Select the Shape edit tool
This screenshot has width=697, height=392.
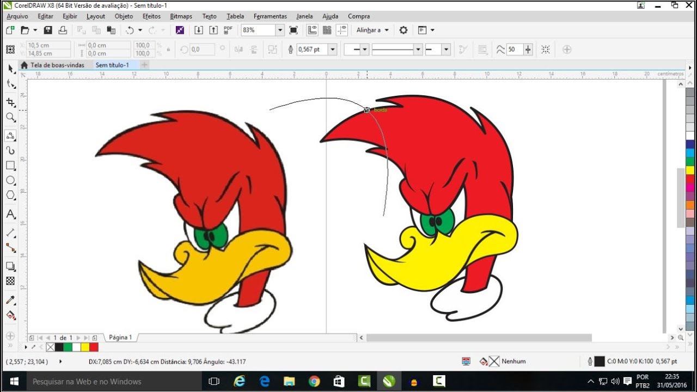10,84
